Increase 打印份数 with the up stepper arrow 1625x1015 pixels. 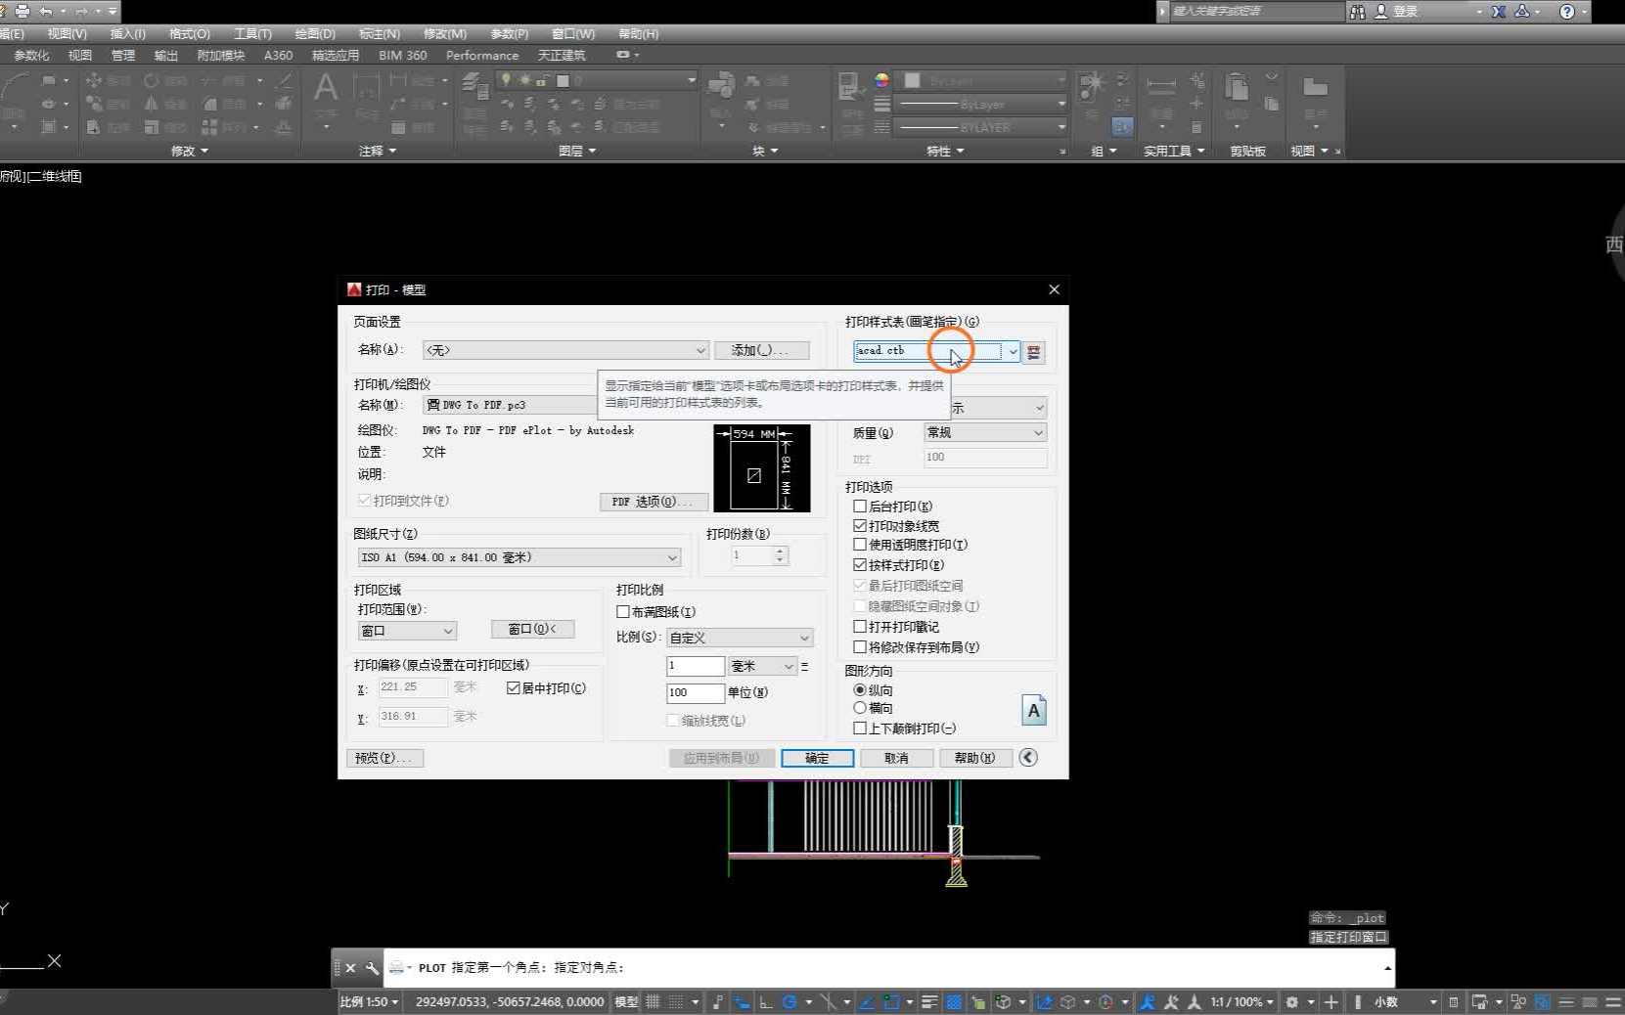tap(780, 551)
